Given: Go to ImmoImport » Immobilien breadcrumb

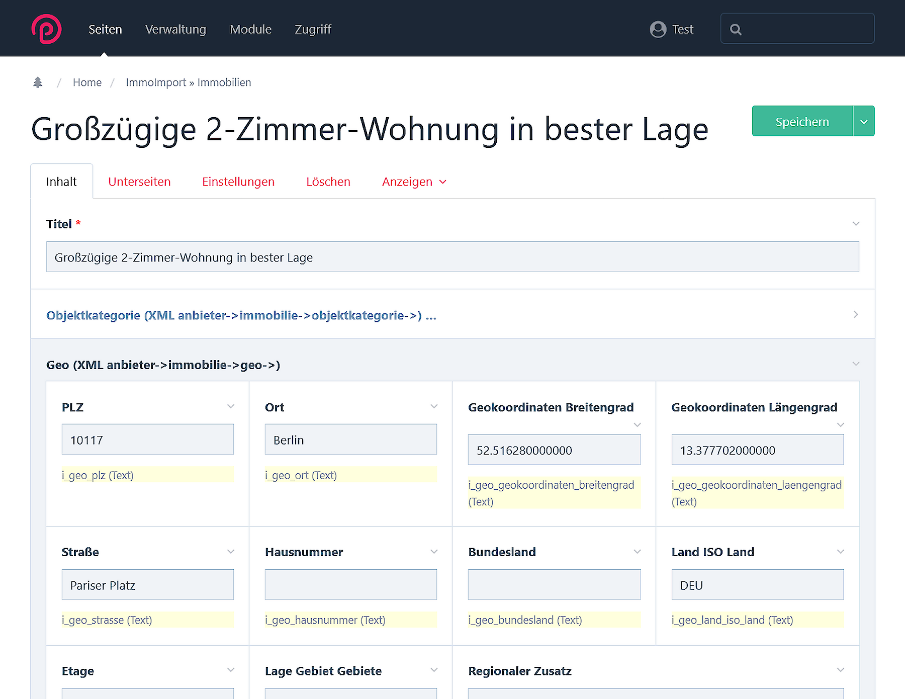Looking at the screenshot, I should coord(188,82).
